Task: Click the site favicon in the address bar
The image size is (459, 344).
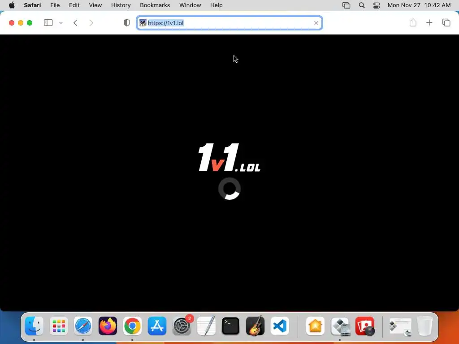Action: click(143, 23)
